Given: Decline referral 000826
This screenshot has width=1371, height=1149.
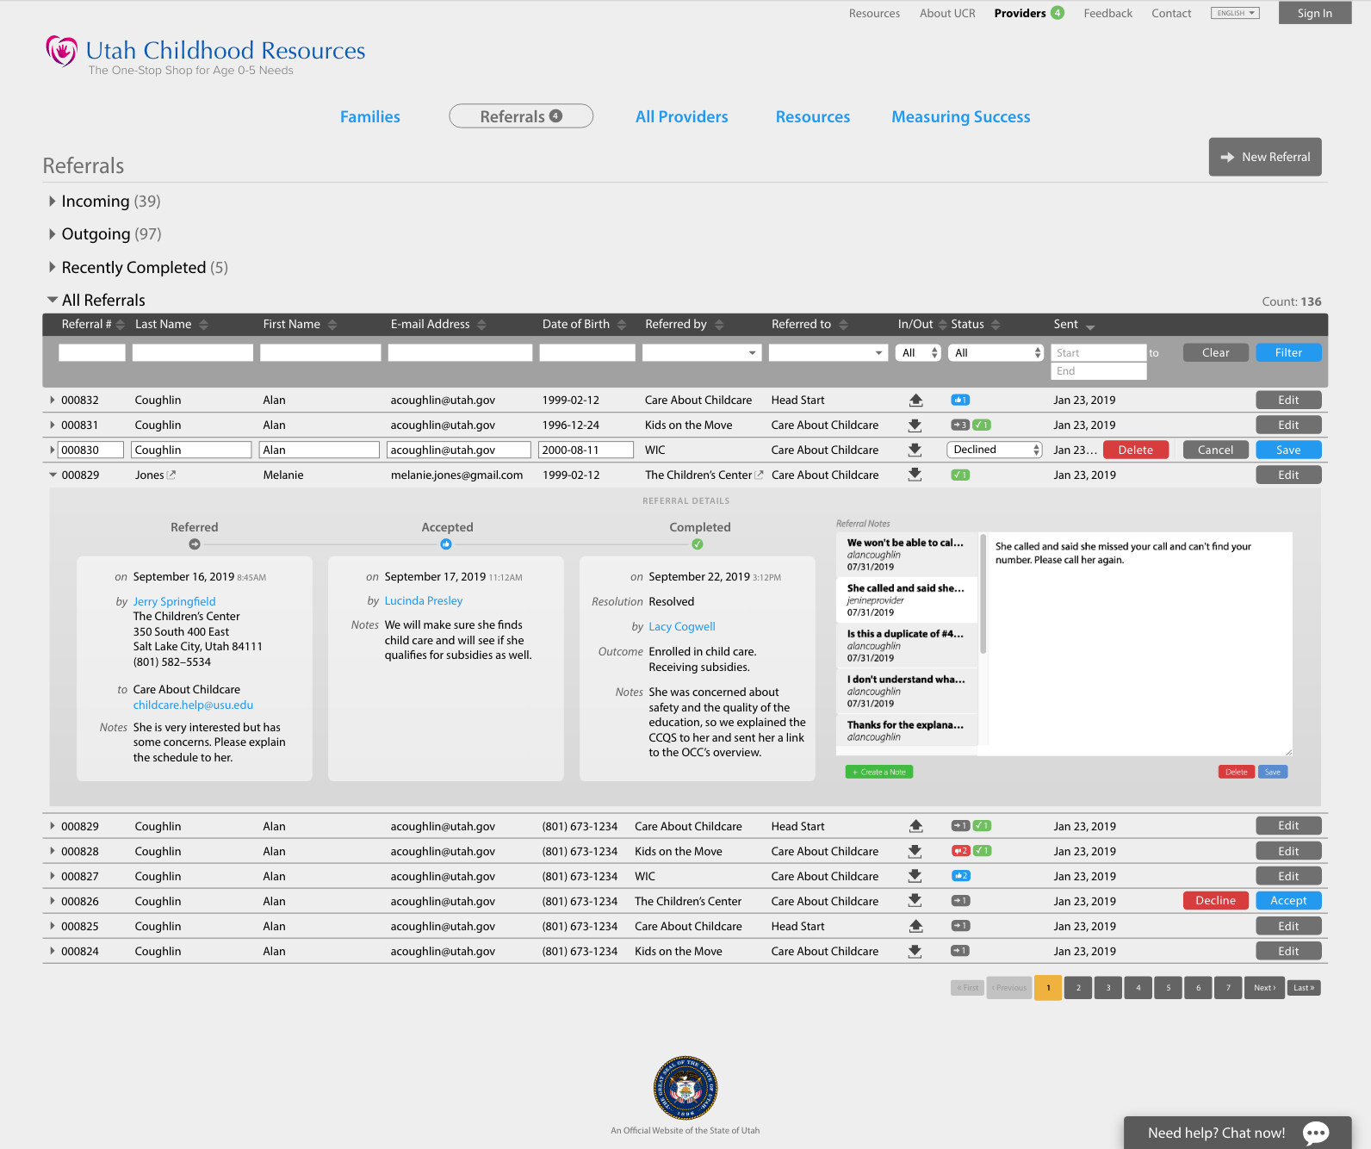Looking at the screenshot, I should point(1215,900).
